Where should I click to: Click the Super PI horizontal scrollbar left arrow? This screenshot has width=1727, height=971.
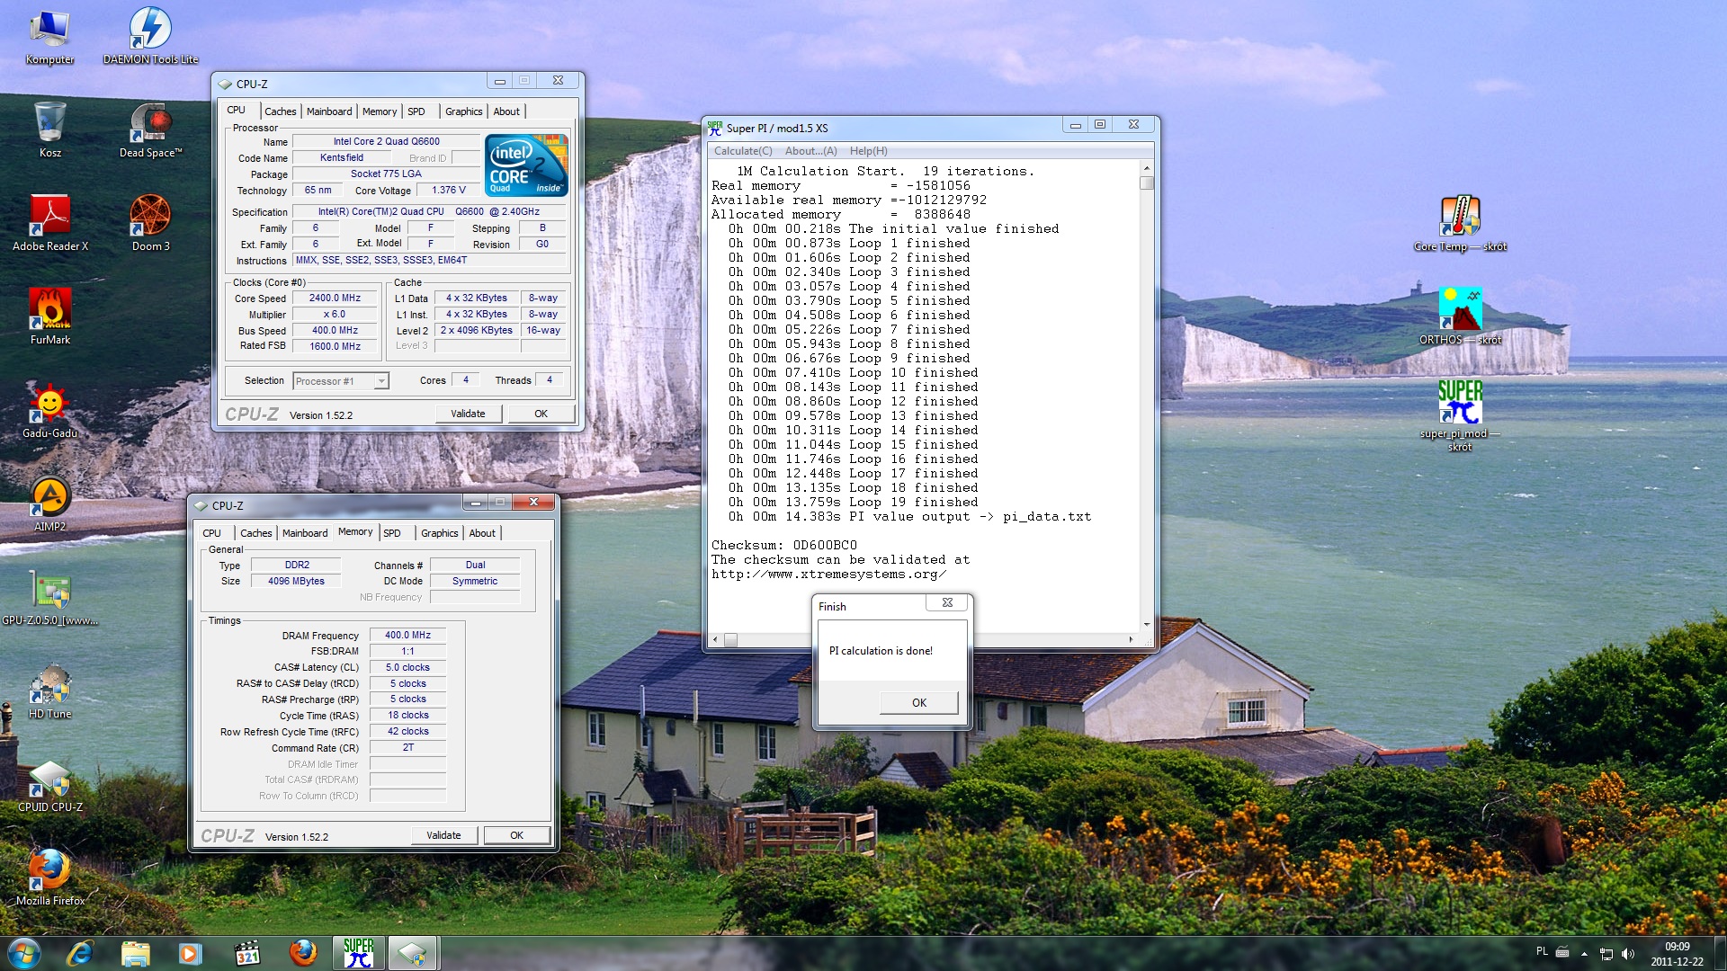(x=716, y=639)
